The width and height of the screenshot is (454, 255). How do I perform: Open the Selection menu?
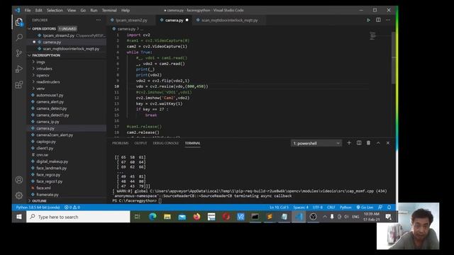point(55,10)
